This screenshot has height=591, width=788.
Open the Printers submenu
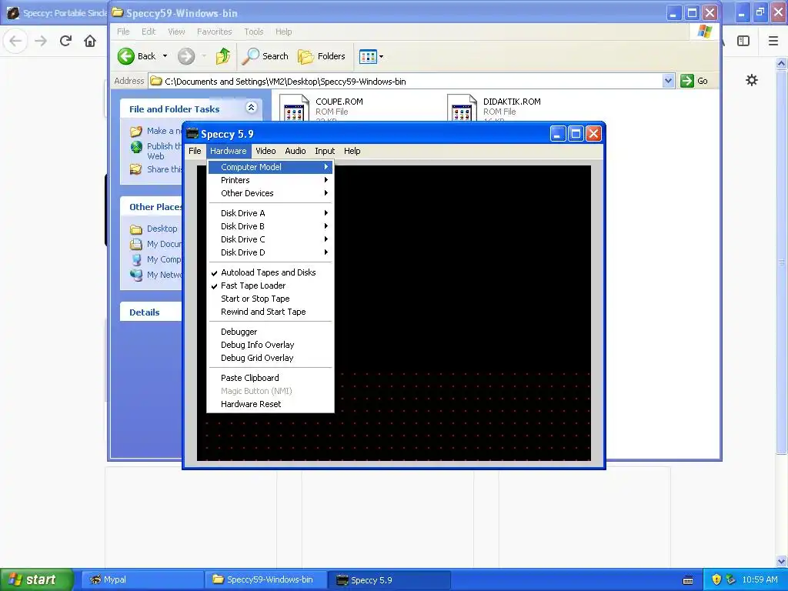[270, 180]
